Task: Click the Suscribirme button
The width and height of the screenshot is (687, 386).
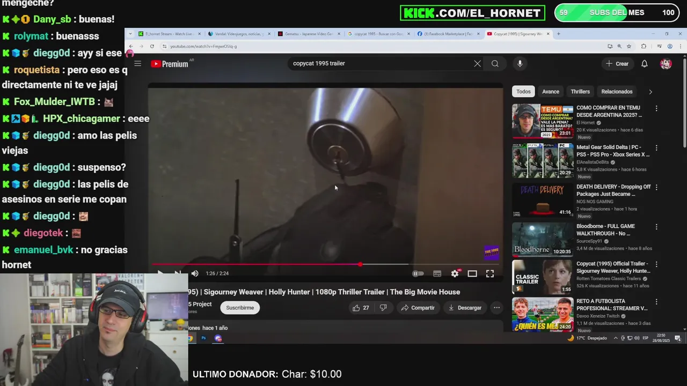Action: click(240, 308)
